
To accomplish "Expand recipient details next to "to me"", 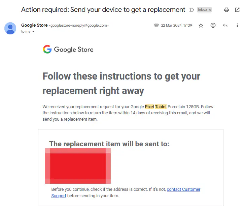I will [x=33, y=32].
